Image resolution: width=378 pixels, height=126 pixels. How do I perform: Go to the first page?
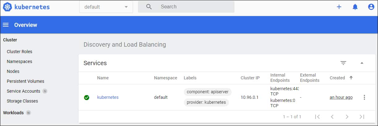[317, 117]
